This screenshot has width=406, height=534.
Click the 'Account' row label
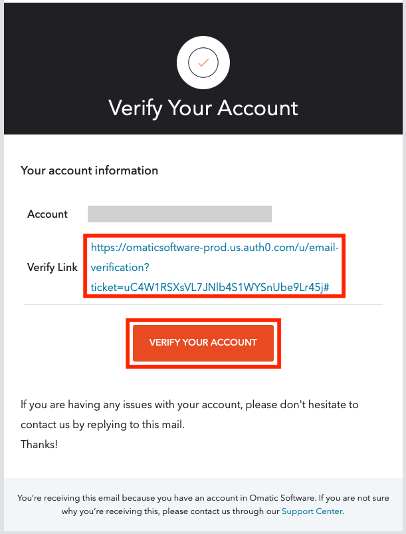click(47, 214)
